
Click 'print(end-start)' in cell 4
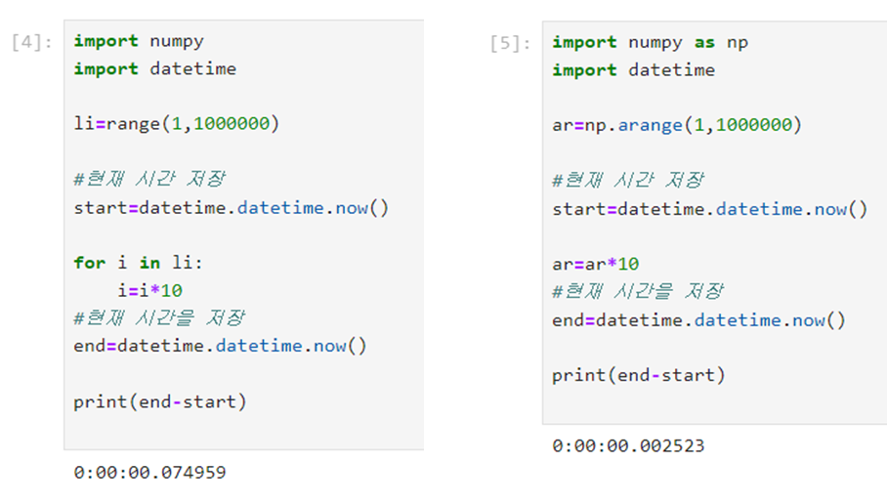coord(160,402)
